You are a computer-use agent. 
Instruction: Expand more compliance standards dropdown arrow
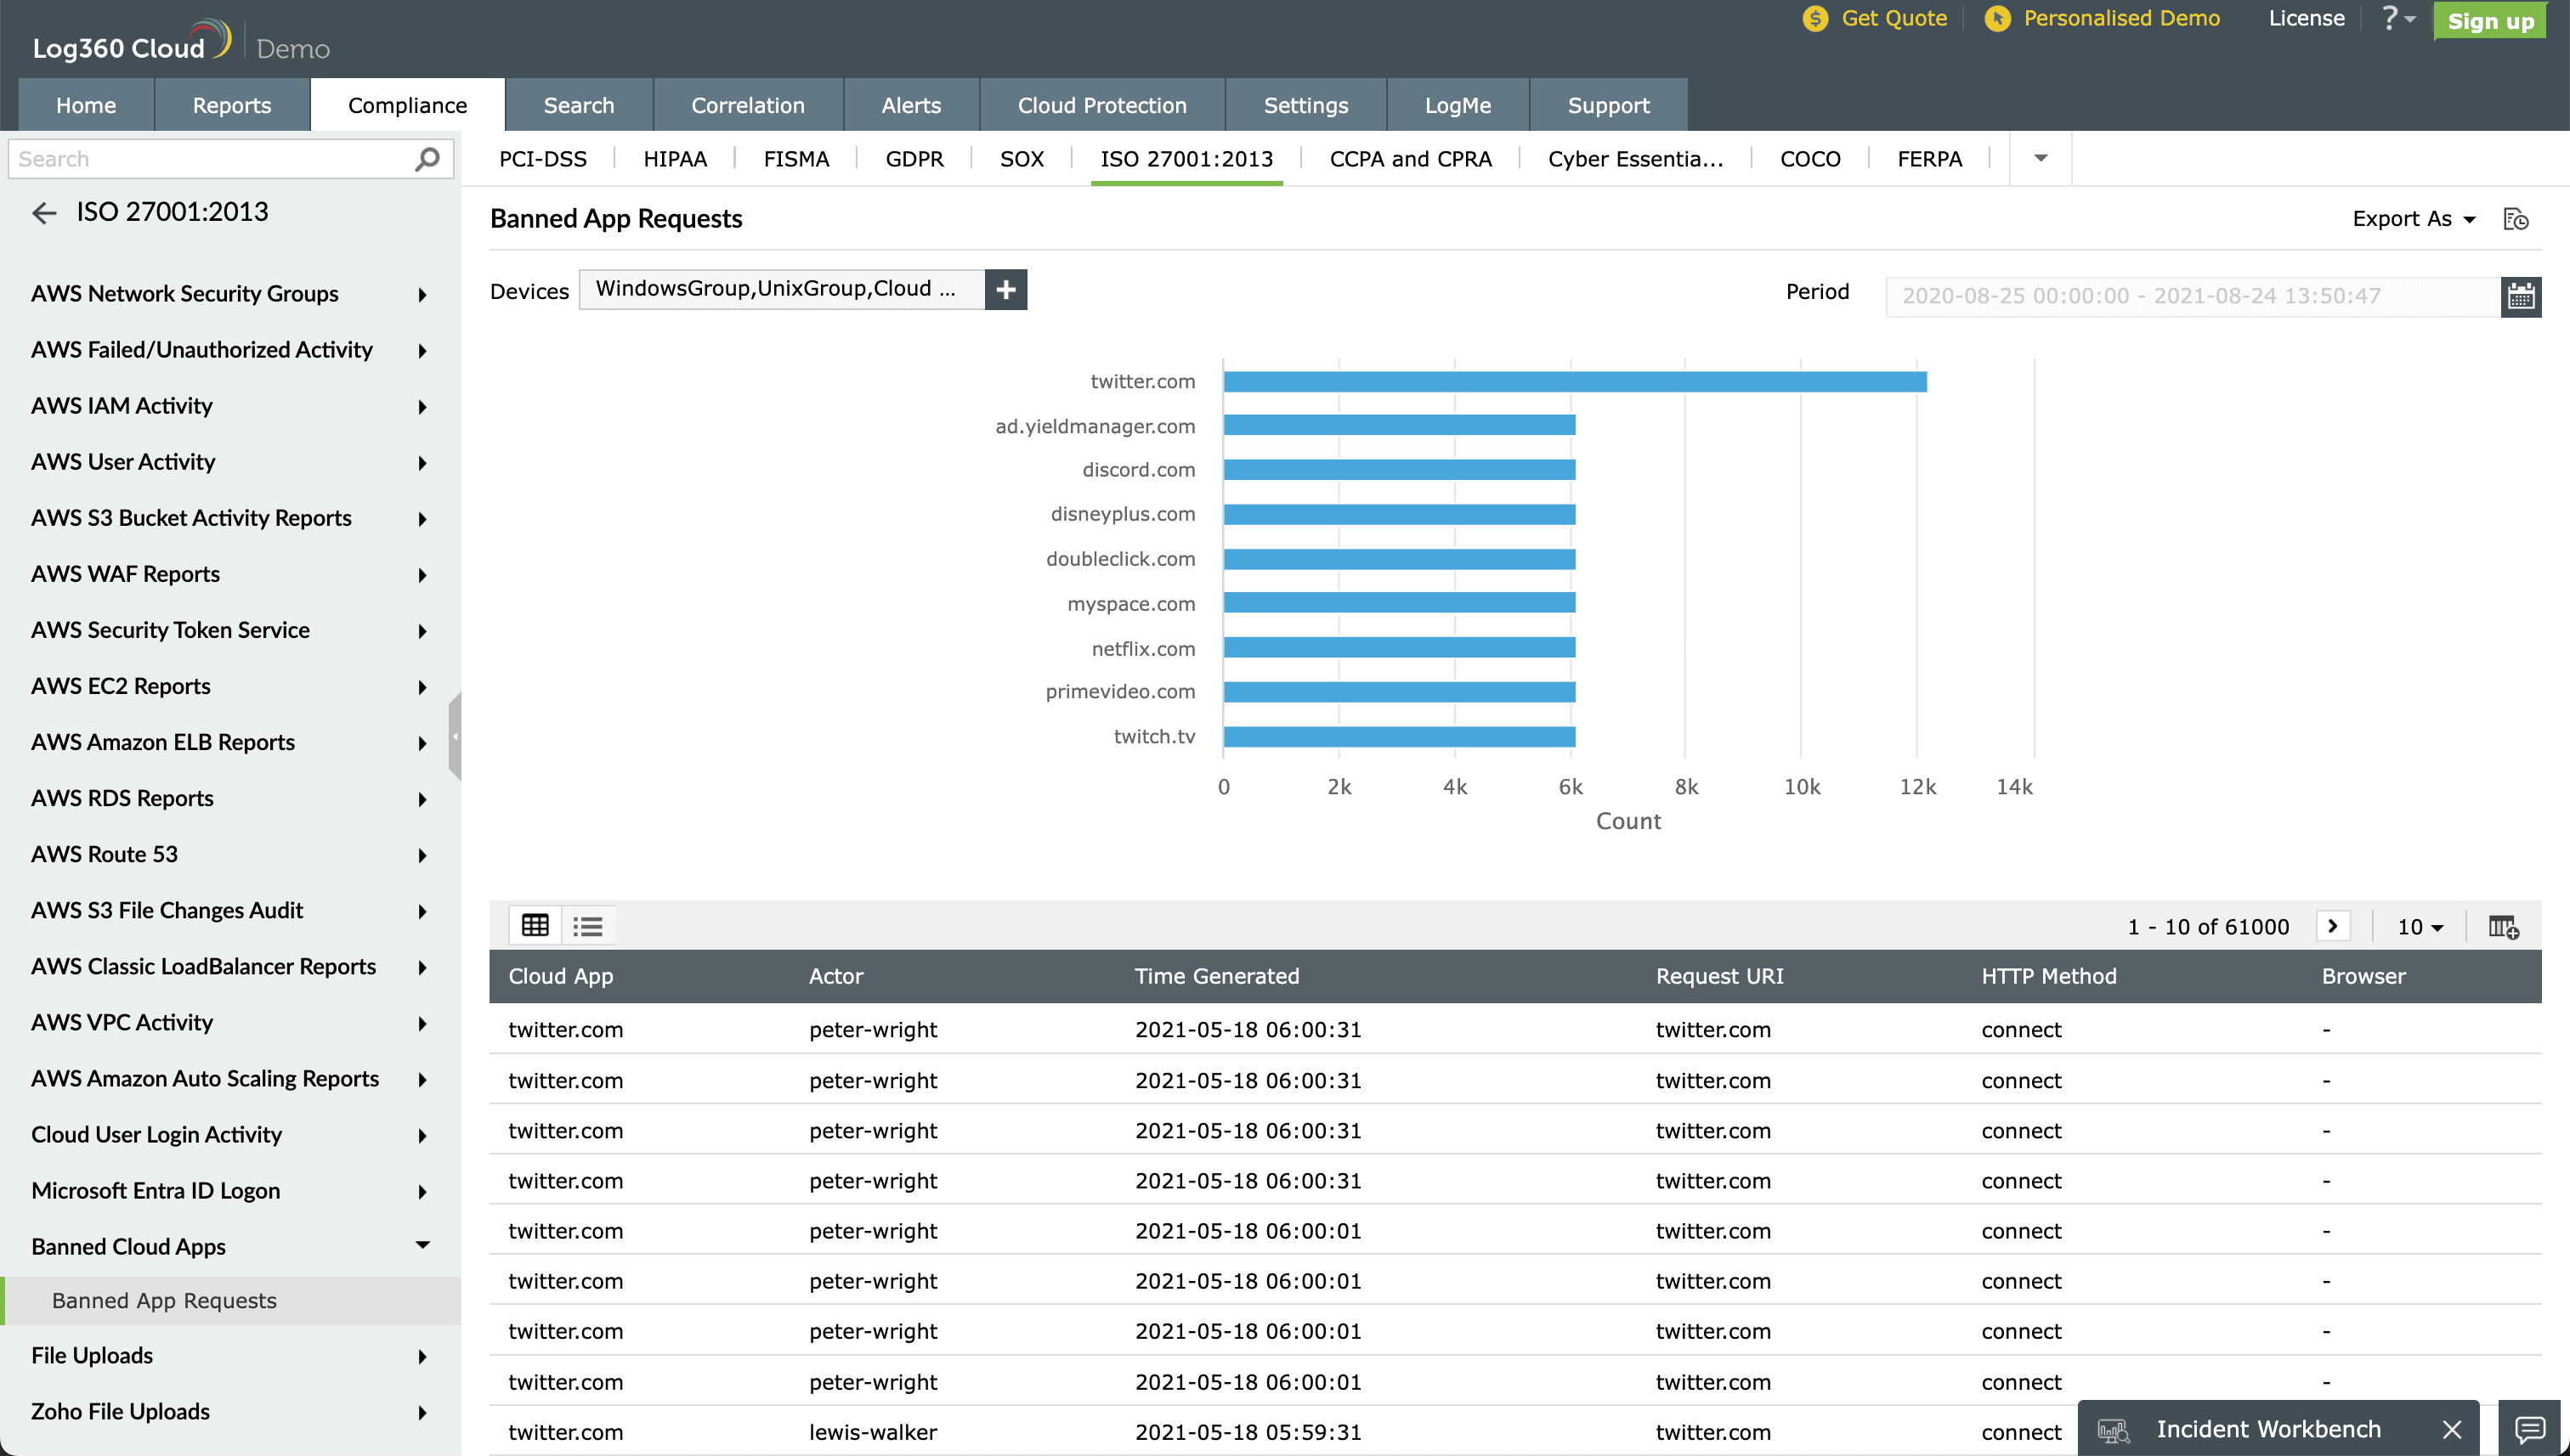[2040, 158]
